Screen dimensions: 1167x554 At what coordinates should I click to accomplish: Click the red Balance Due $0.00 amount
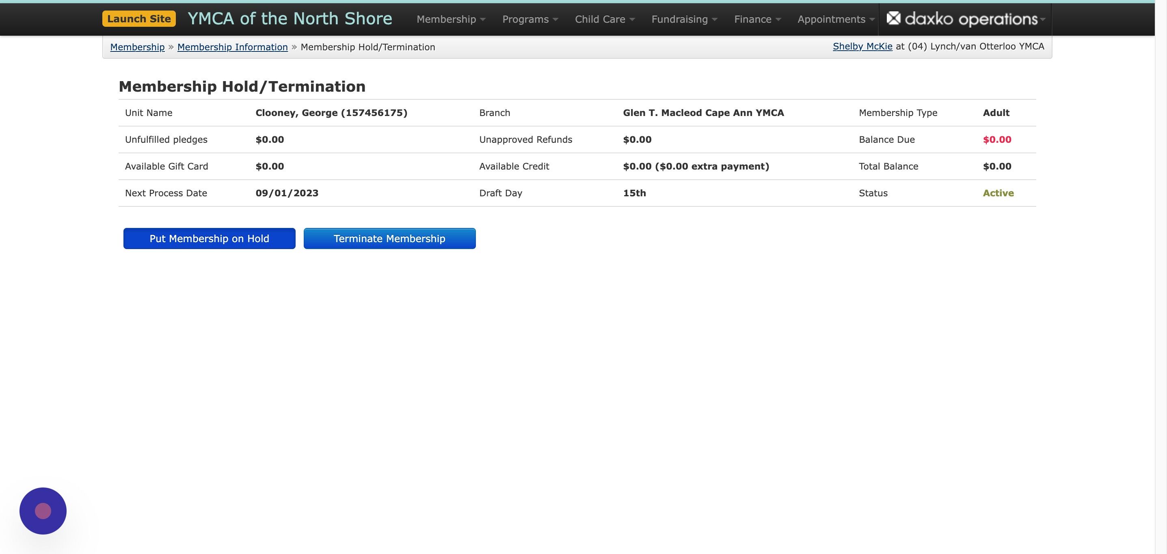click(997, 140)
